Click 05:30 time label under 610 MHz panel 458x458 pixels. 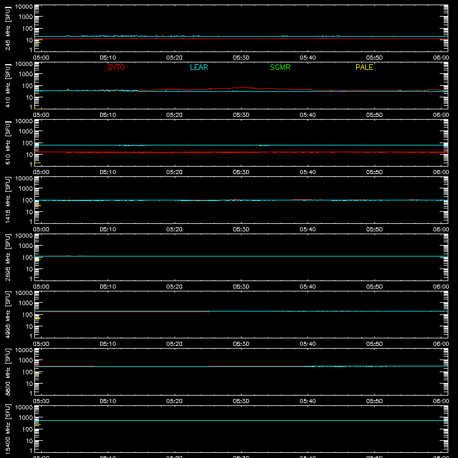241,172
